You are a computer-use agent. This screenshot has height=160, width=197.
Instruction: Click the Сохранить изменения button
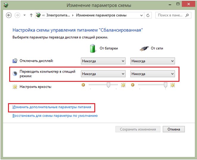[x=138, y=129]
